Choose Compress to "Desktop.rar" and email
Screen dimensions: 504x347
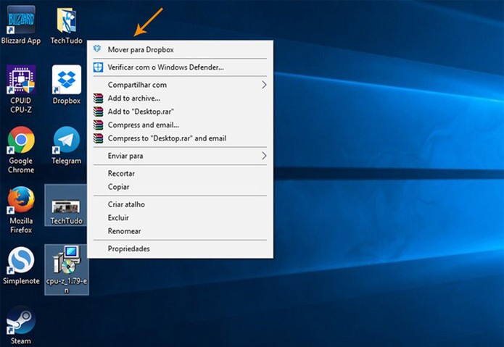pyautogui.click(x=180, y=138)
